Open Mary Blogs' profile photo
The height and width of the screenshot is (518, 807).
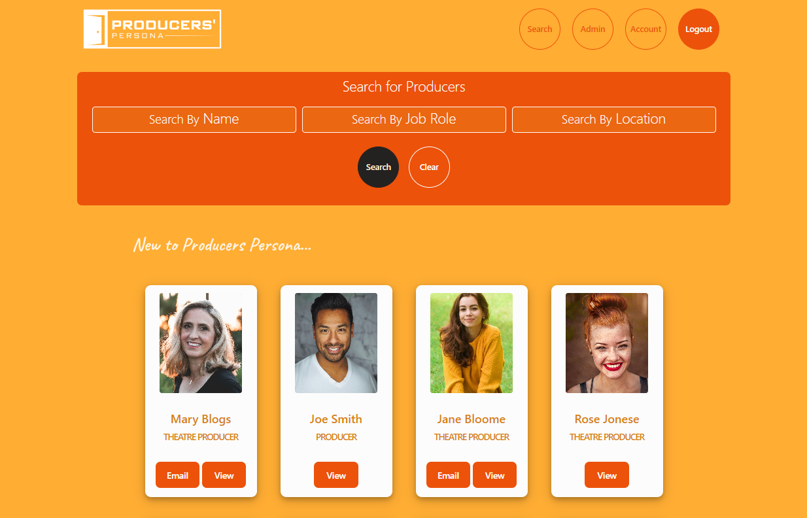click(201, 343)
